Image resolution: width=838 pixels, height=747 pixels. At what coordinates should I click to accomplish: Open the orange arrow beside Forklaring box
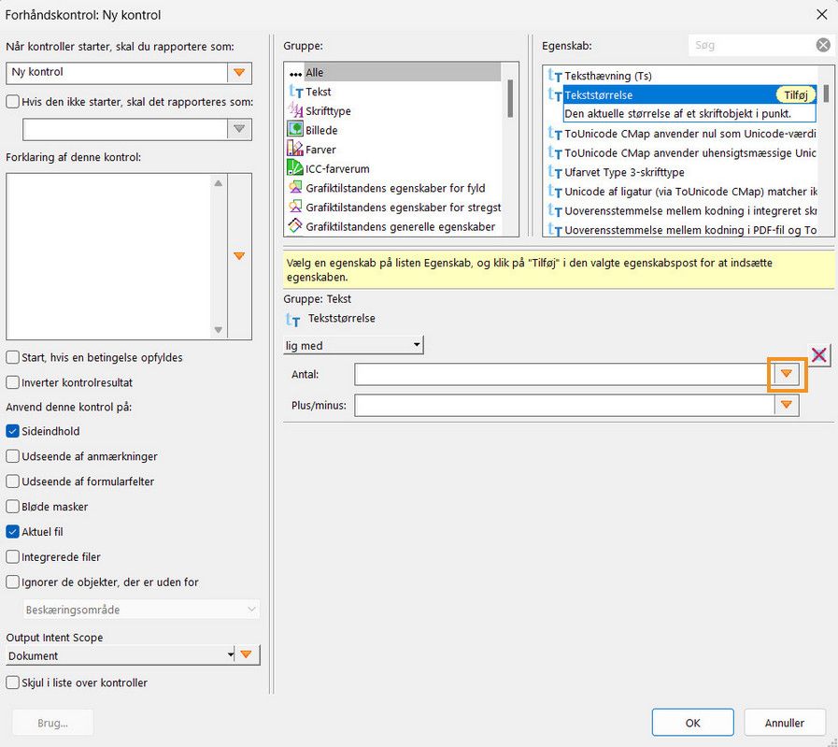(239, 255)
